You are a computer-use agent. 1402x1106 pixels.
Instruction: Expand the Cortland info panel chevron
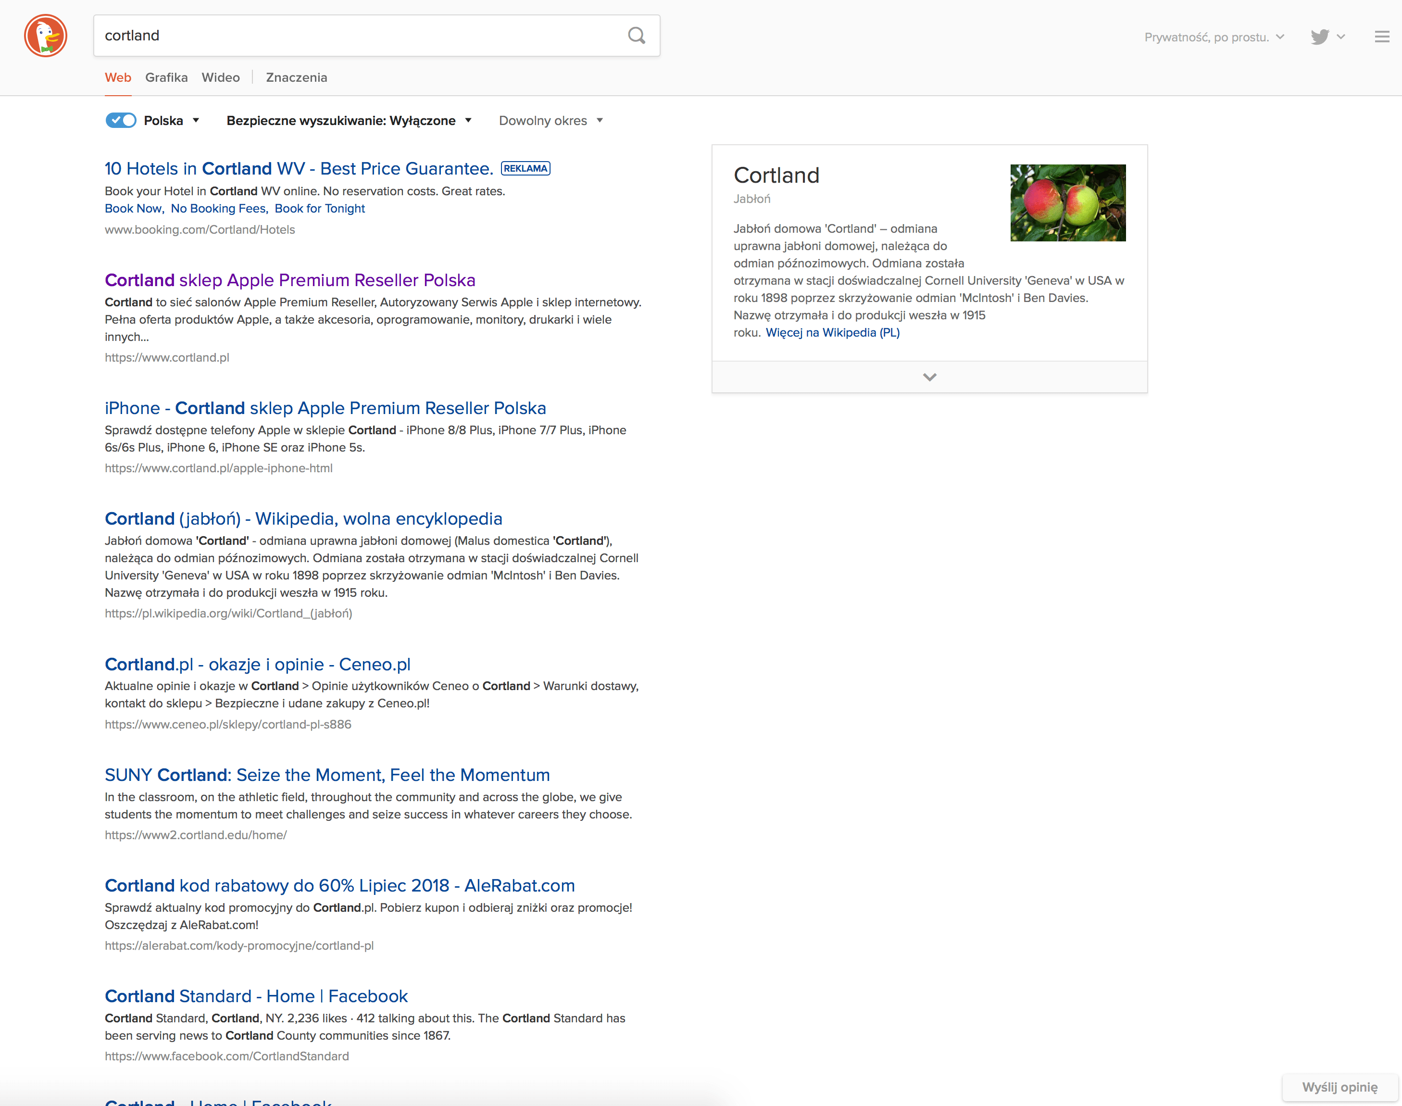pyautogui.click(x=929, y=377)
